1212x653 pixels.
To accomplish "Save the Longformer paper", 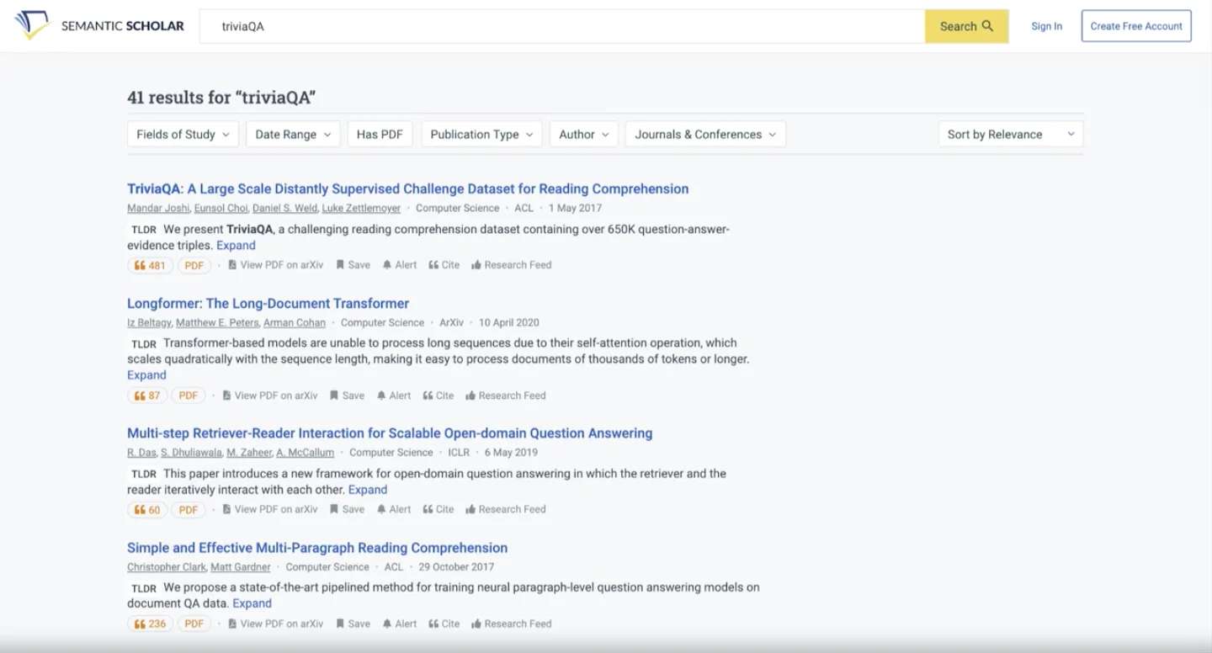I will (348, 396).
